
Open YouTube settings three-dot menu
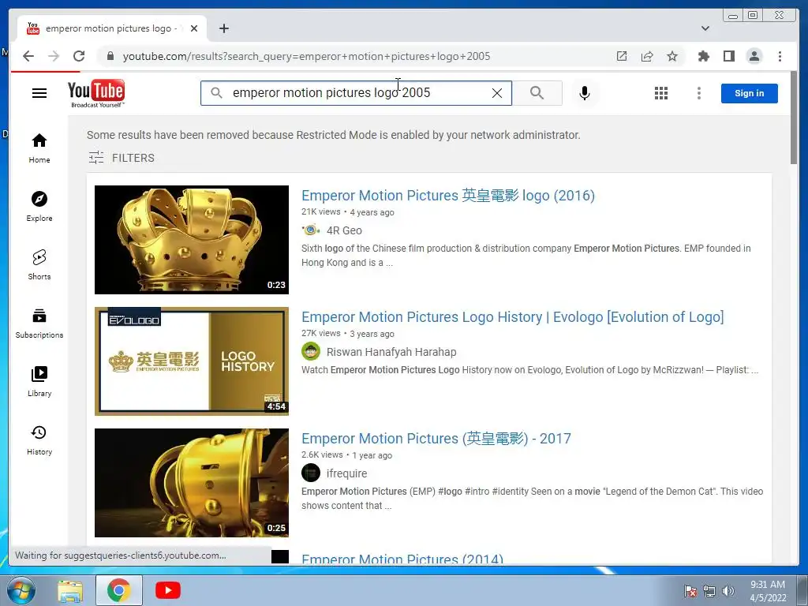click(x=699, y=93)
